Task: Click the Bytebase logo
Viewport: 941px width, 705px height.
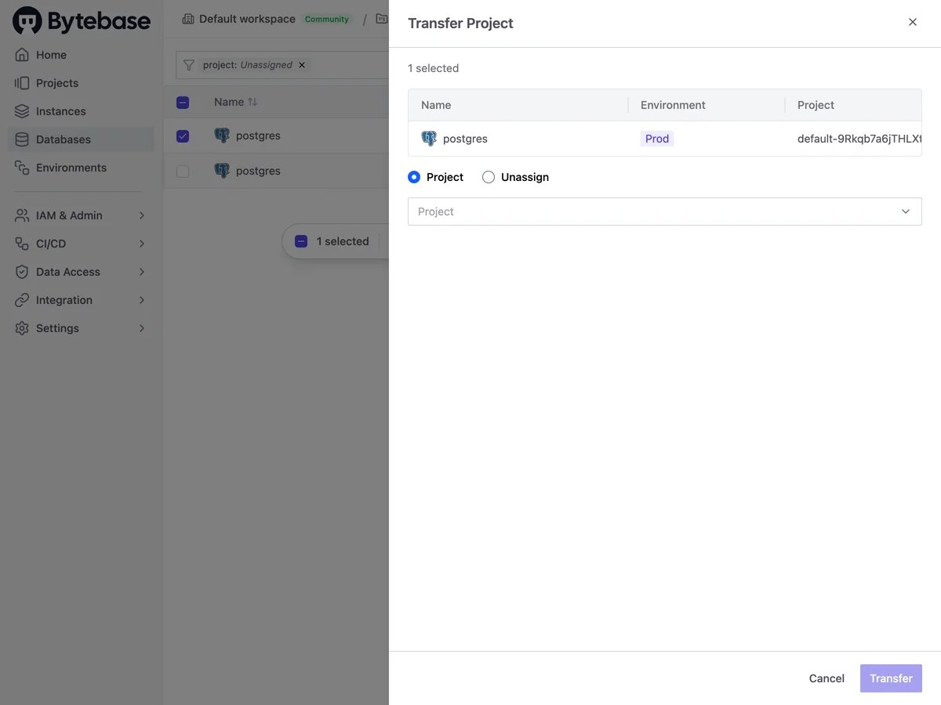Action: coord(82,21)
